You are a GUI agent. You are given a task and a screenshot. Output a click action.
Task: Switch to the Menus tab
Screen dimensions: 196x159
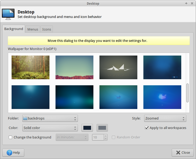click(x=33, y=29)
